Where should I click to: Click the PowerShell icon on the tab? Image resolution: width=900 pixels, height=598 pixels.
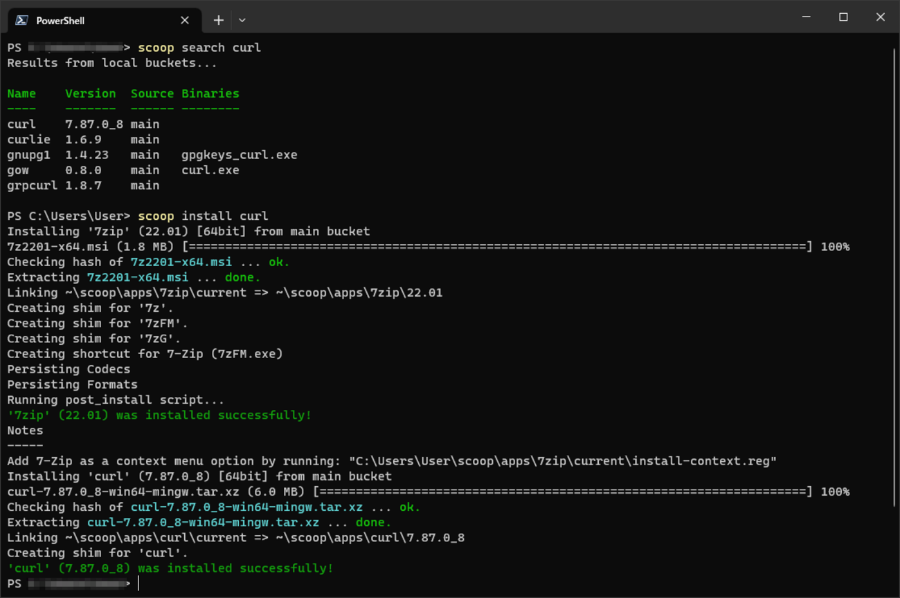click(21, 20)
